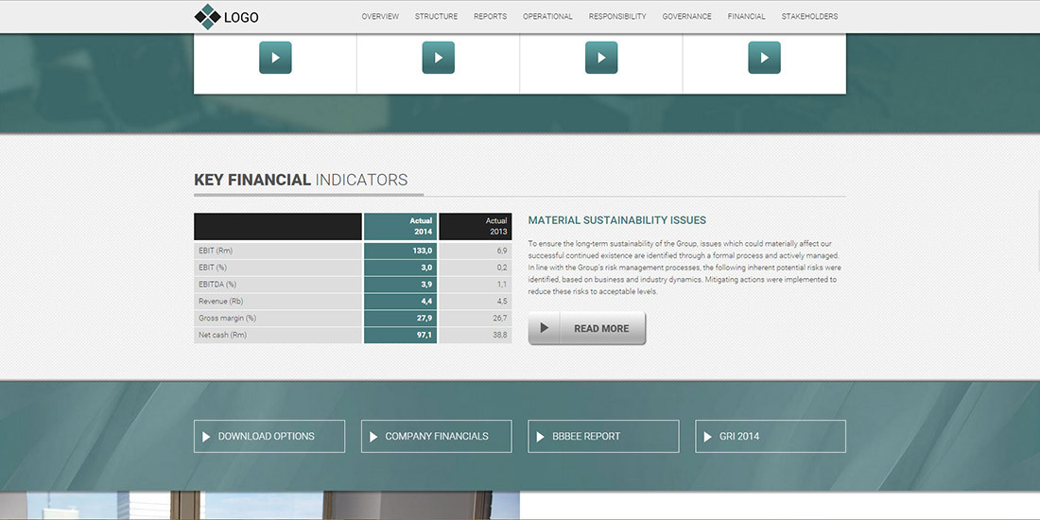
Task: Click arrow icon beside BBBEE Report
Action: pyautogui.click(x=541, y=437)
